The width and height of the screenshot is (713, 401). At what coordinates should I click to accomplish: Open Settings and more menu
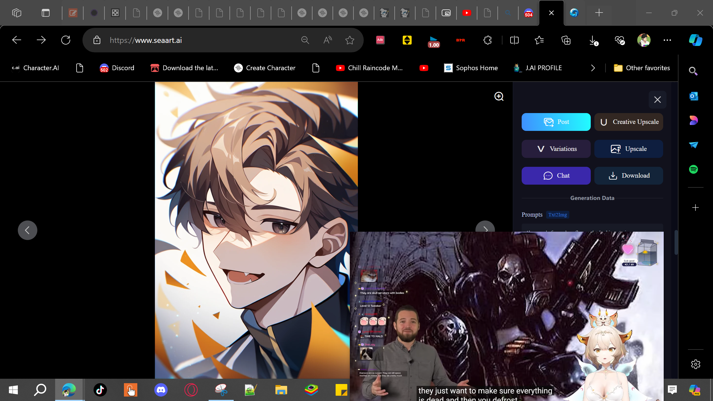click(667, 40)
